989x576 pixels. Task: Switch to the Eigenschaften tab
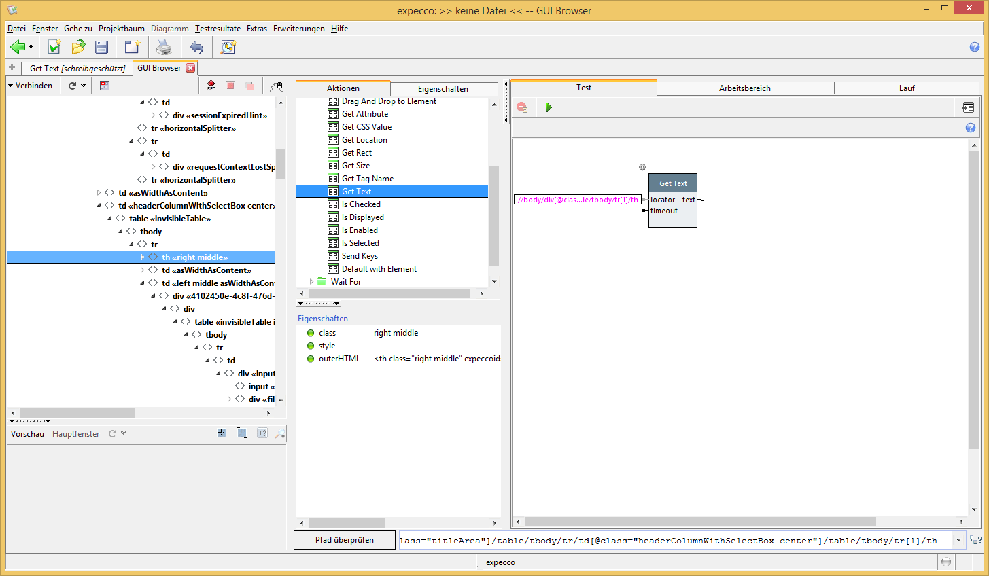coord(443,89)
